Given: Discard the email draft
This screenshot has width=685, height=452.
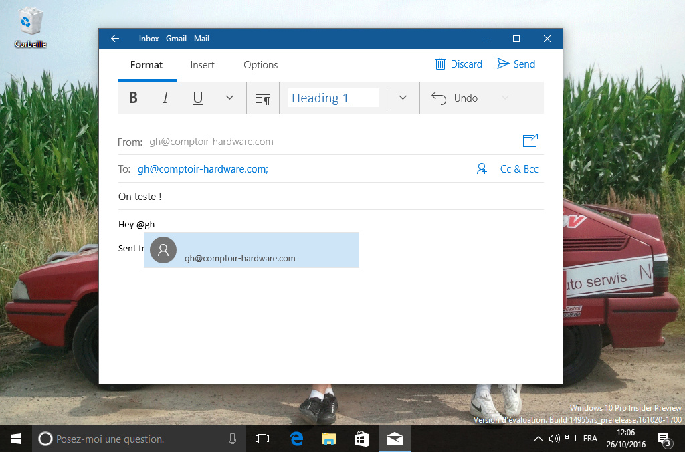Looking at the screenshot, I should point(459,64).
